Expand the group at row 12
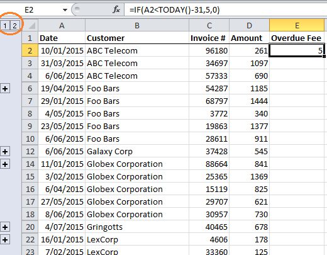This screenshot has height=255, width=327. click(x=5, y=152)
